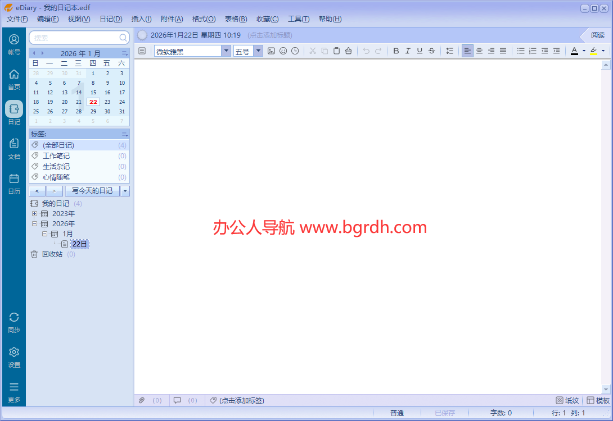
Task: Click the 同步 sync icon
Action: 14,322
